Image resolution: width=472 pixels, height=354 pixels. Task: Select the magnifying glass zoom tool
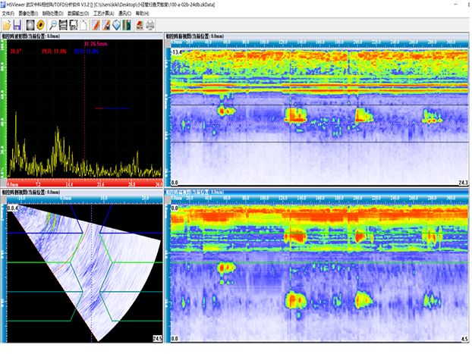53,26
